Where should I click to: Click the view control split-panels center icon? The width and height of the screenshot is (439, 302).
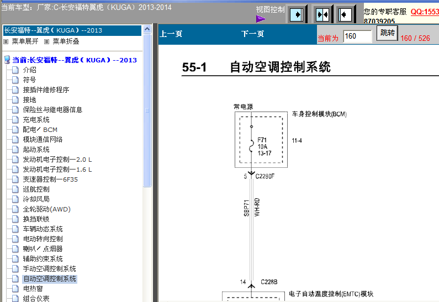[x=322, y=14]
